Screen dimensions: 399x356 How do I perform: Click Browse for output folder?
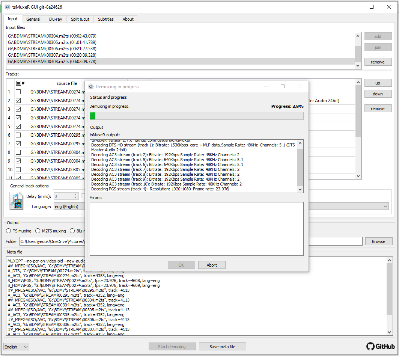[379, 241]
